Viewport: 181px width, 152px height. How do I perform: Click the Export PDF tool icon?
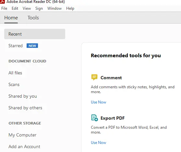pyautogui.click(x=94, y=118)
